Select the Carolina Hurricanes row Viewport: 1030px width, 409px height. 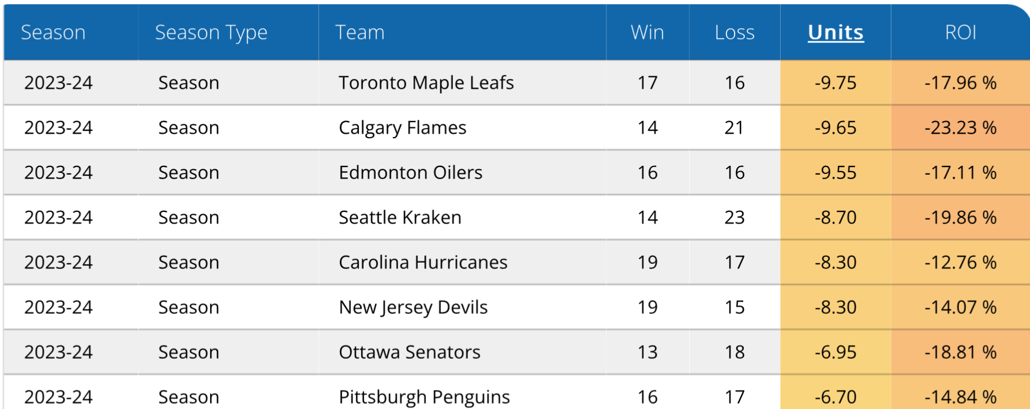click(x=423, y=263)
